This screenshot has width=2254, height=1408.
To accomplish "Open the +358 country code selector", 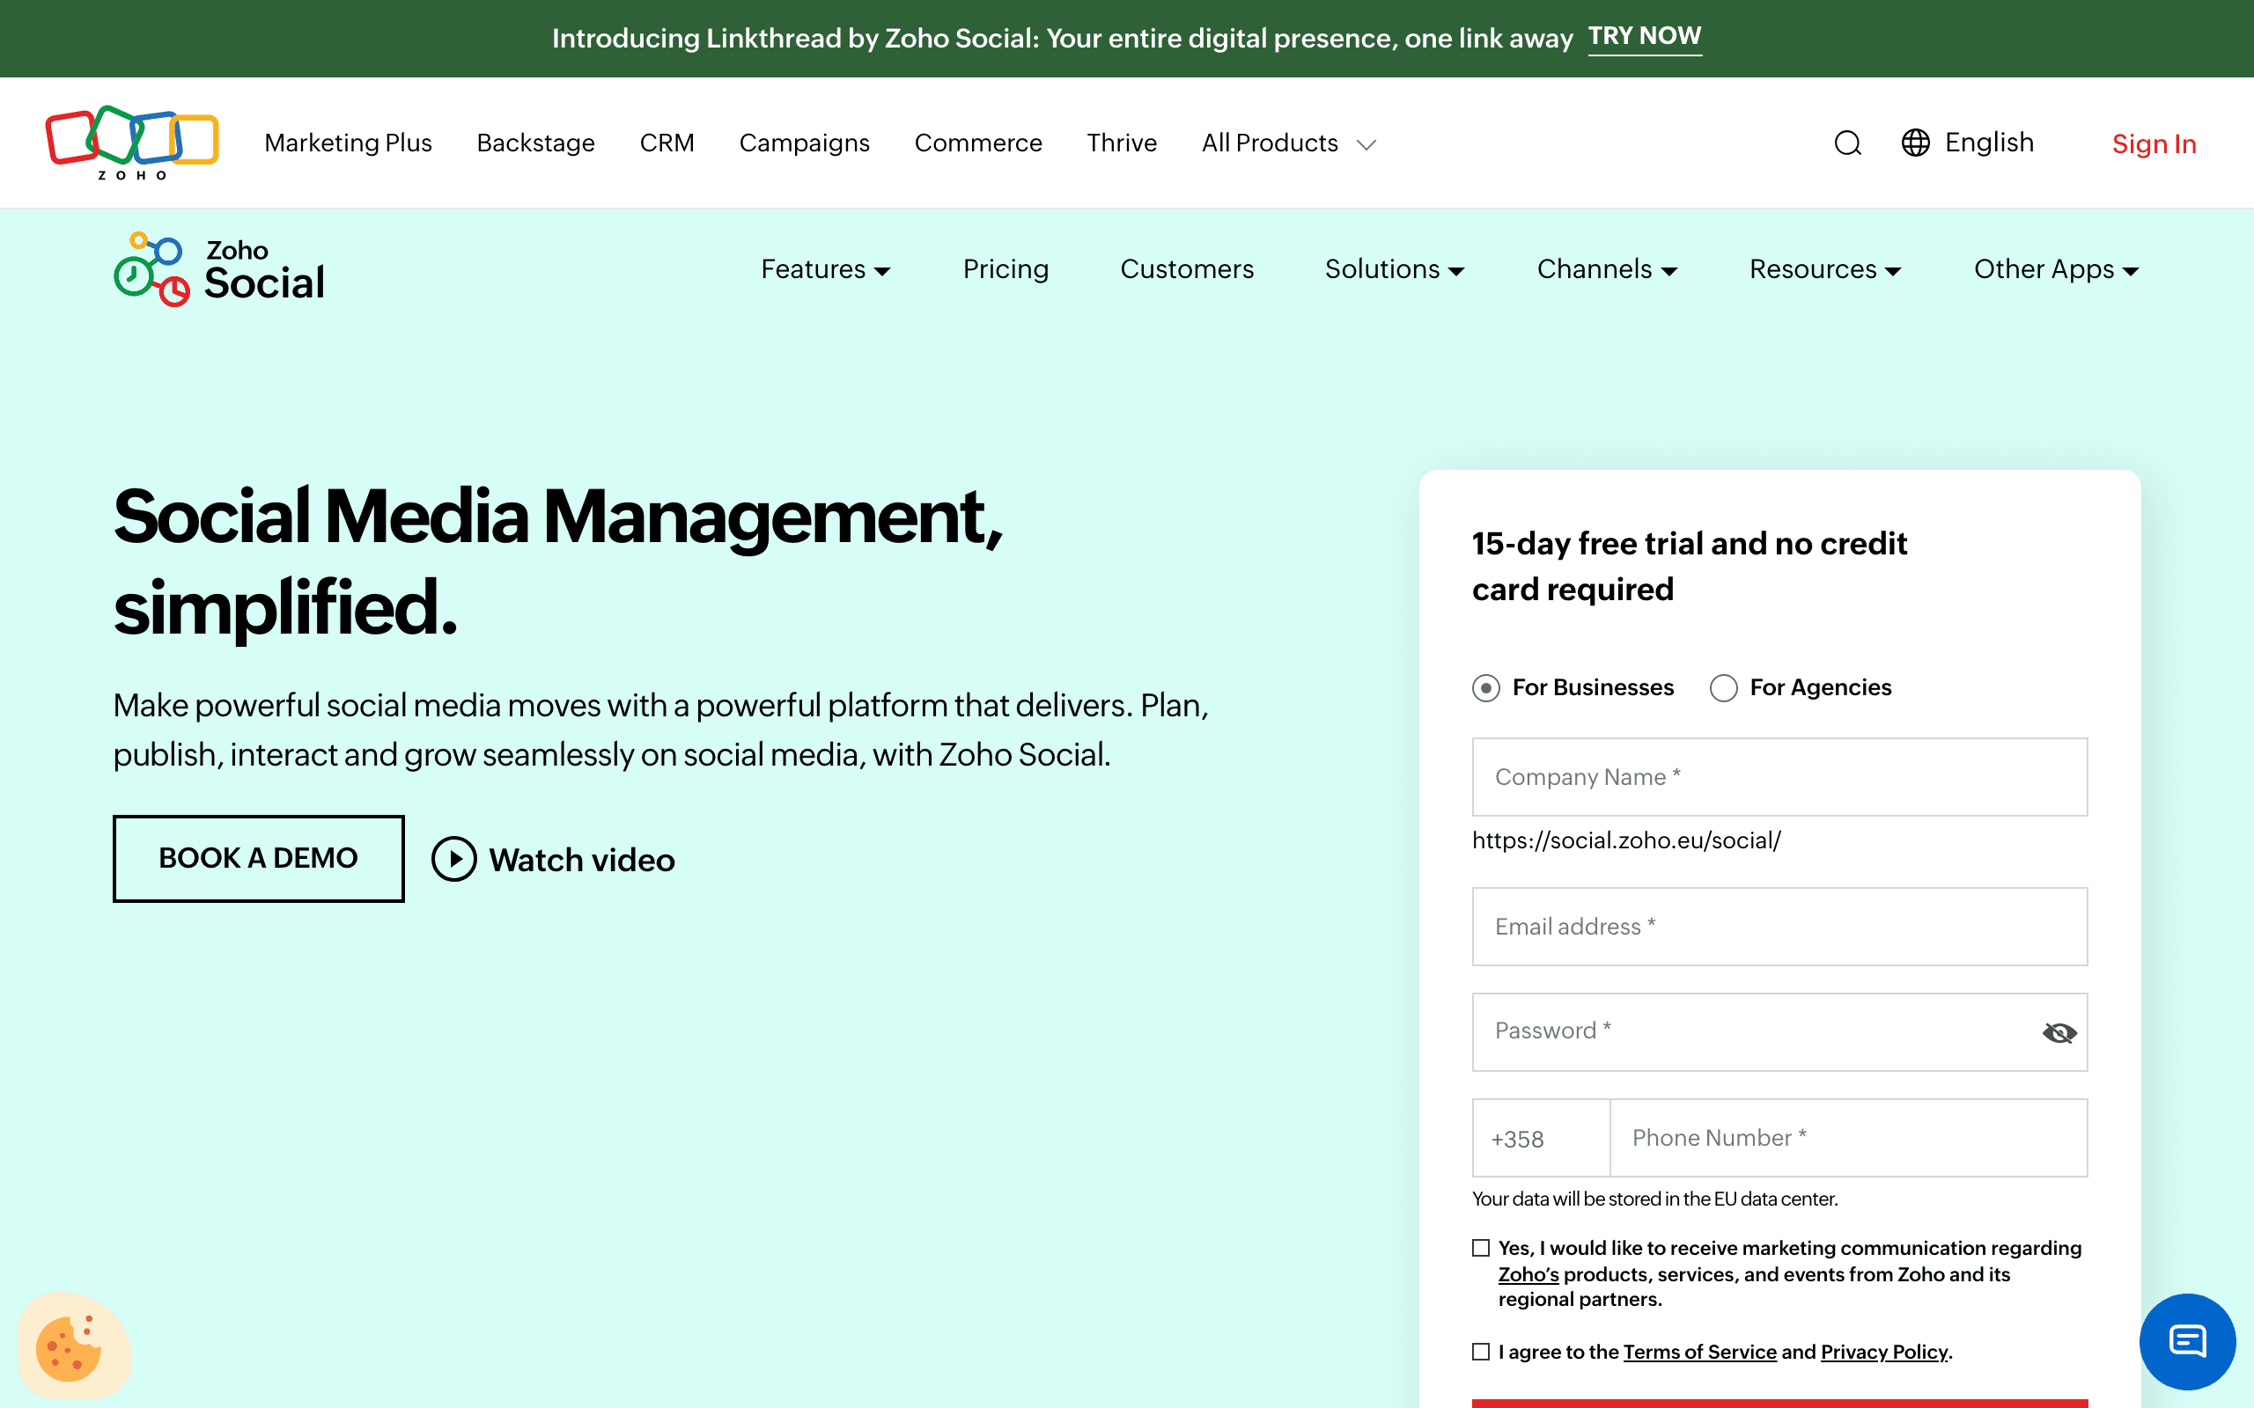I will click(1541, 1138).
